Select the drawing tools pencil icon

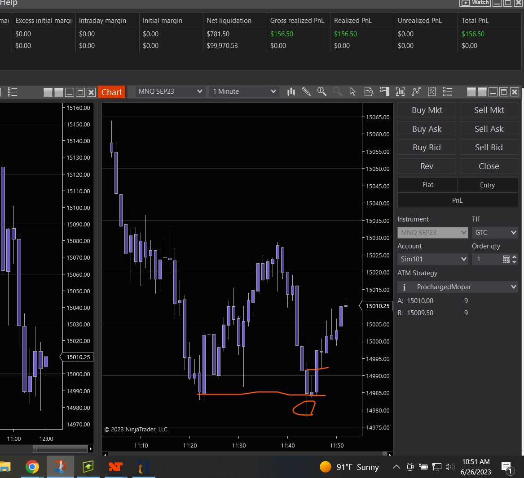[306, 91]
